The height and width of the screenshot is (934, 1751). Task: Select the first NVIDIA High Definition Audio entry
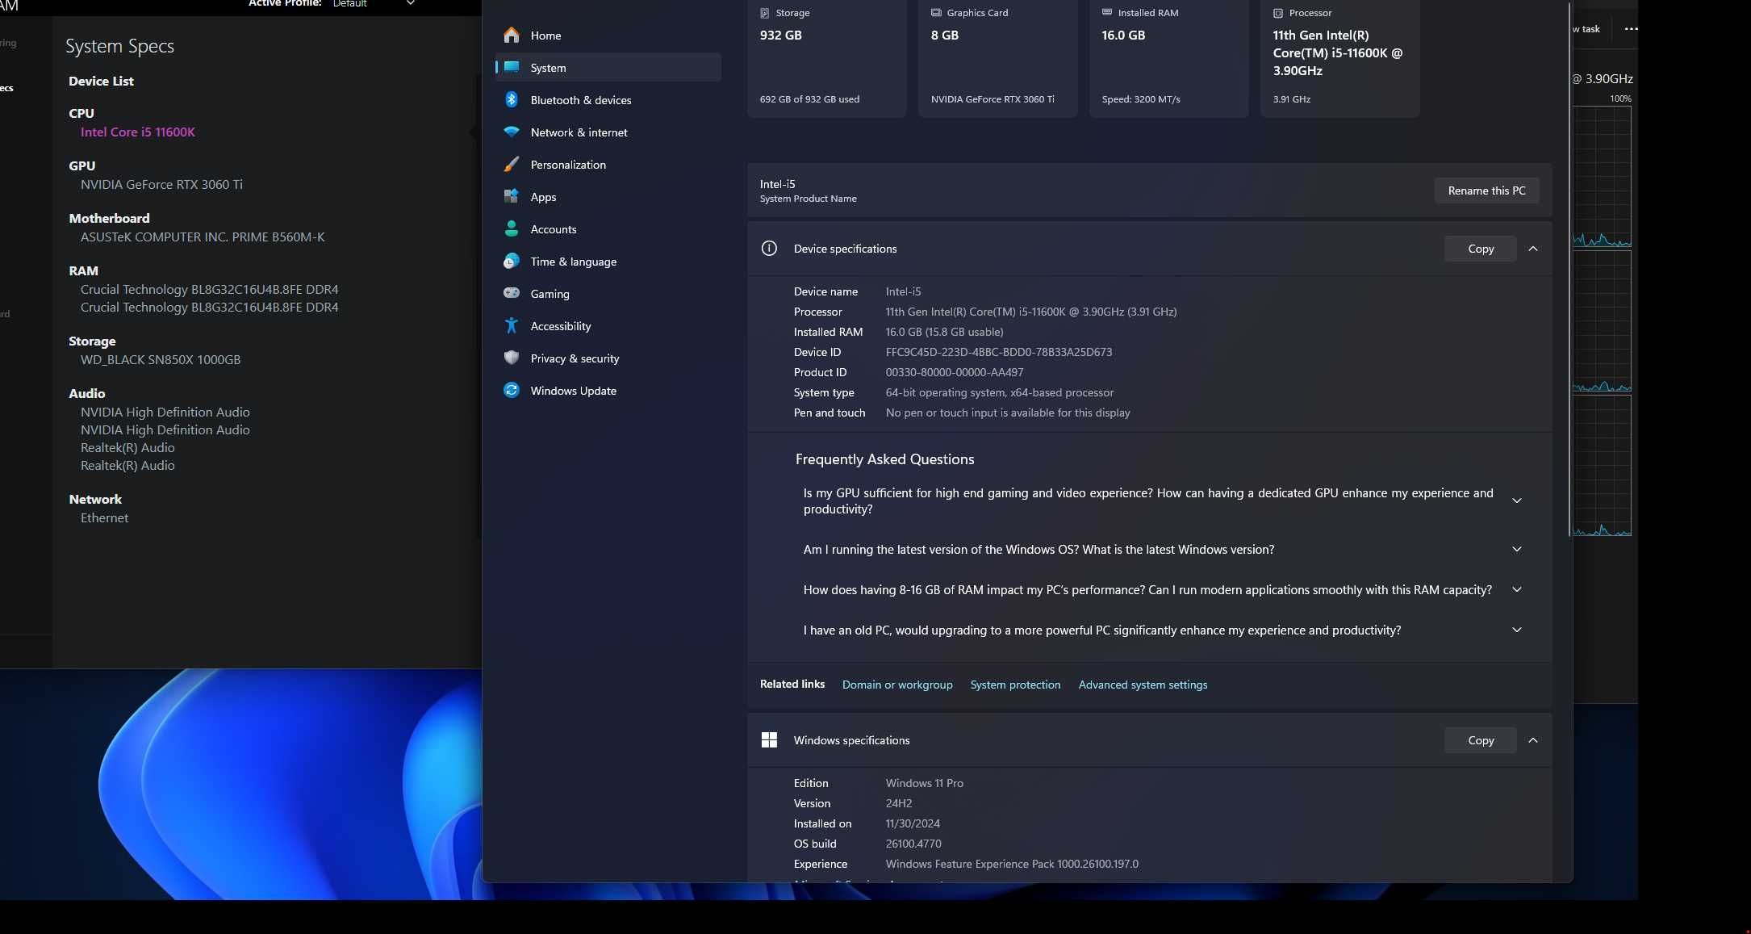(165, 412)
